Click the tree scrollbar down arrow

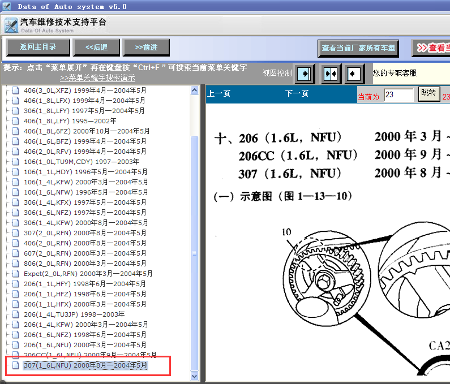click(x=195, y=376)
